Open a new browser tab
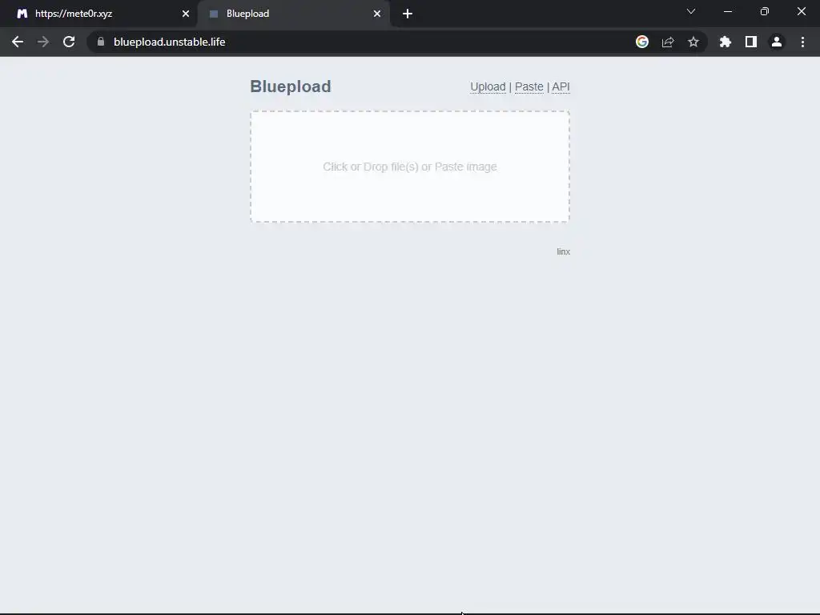 pos(408,14)
